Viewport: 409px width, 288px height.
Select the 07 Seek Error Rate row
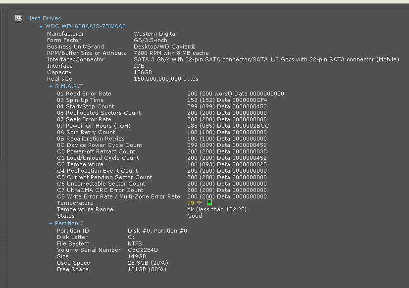(162, 119)
